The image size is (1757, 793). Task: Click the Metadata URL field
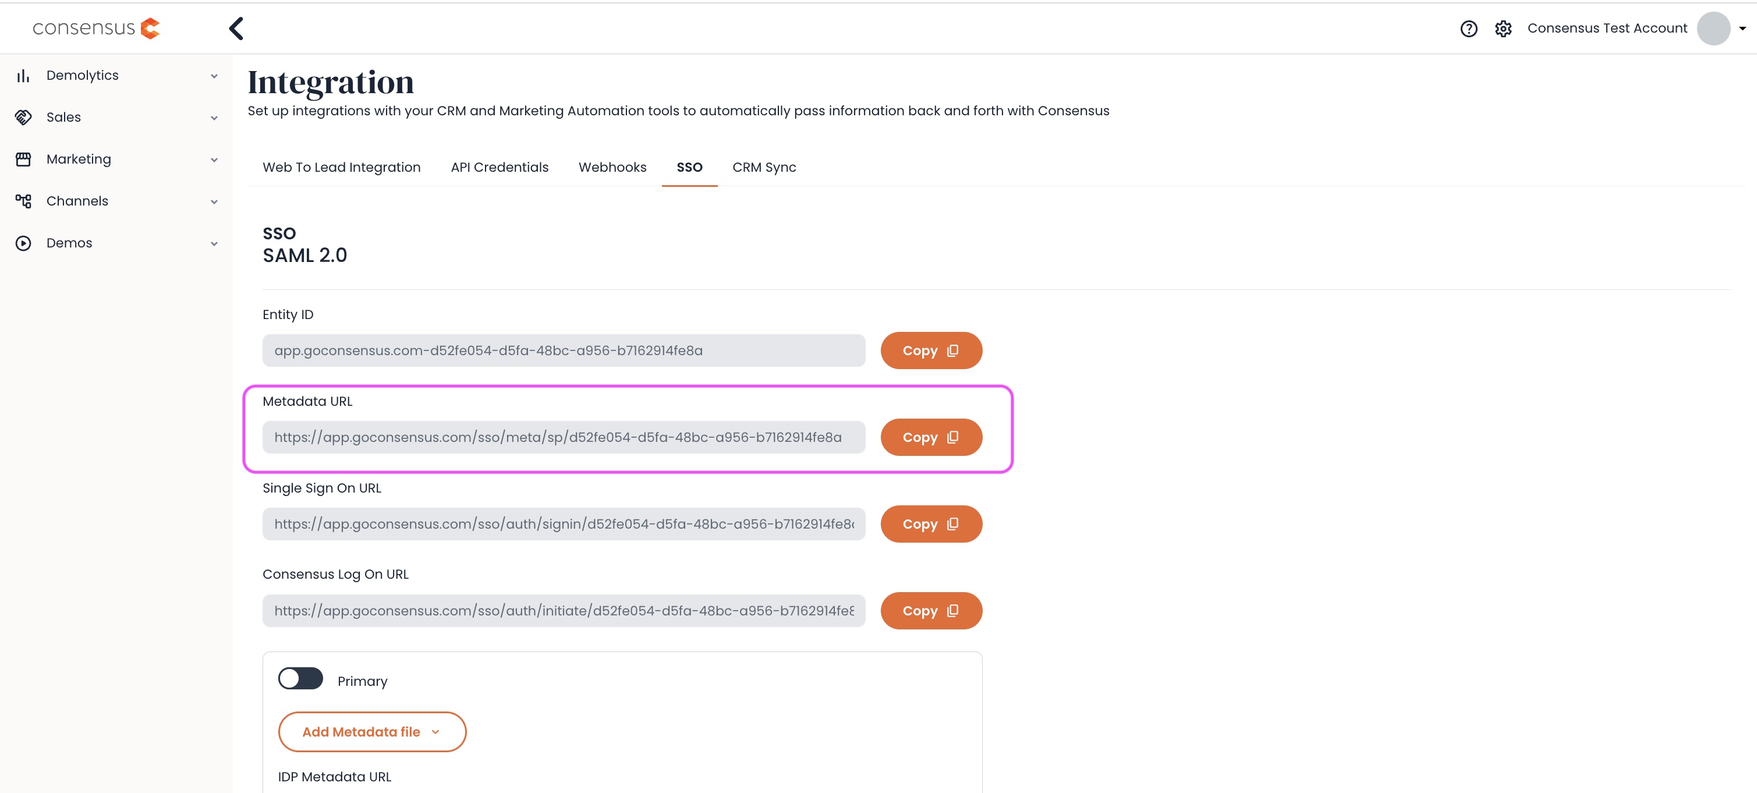click(x=564, y=437)
